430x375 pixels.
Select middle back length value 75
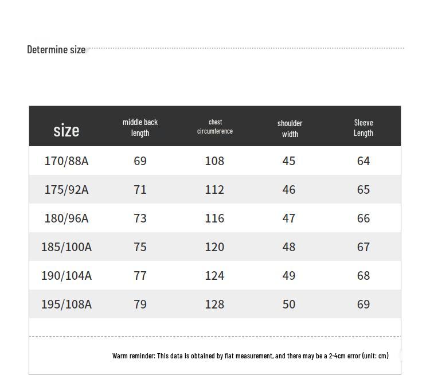coord(140,247)
